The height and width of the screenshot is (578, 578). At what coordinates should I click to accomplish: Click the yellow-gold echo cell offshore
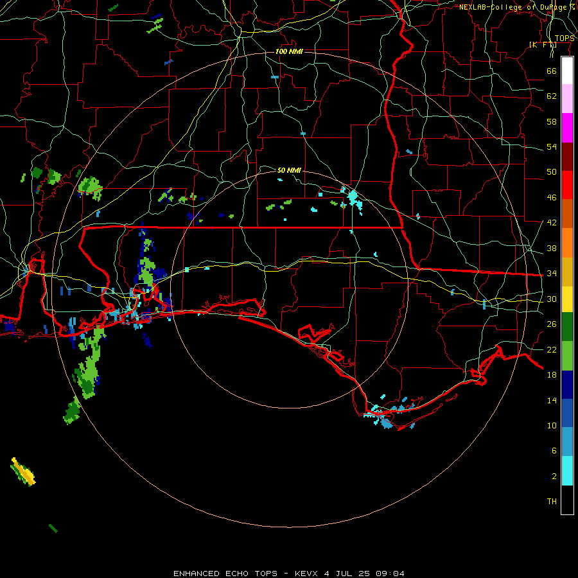[23, 471]
